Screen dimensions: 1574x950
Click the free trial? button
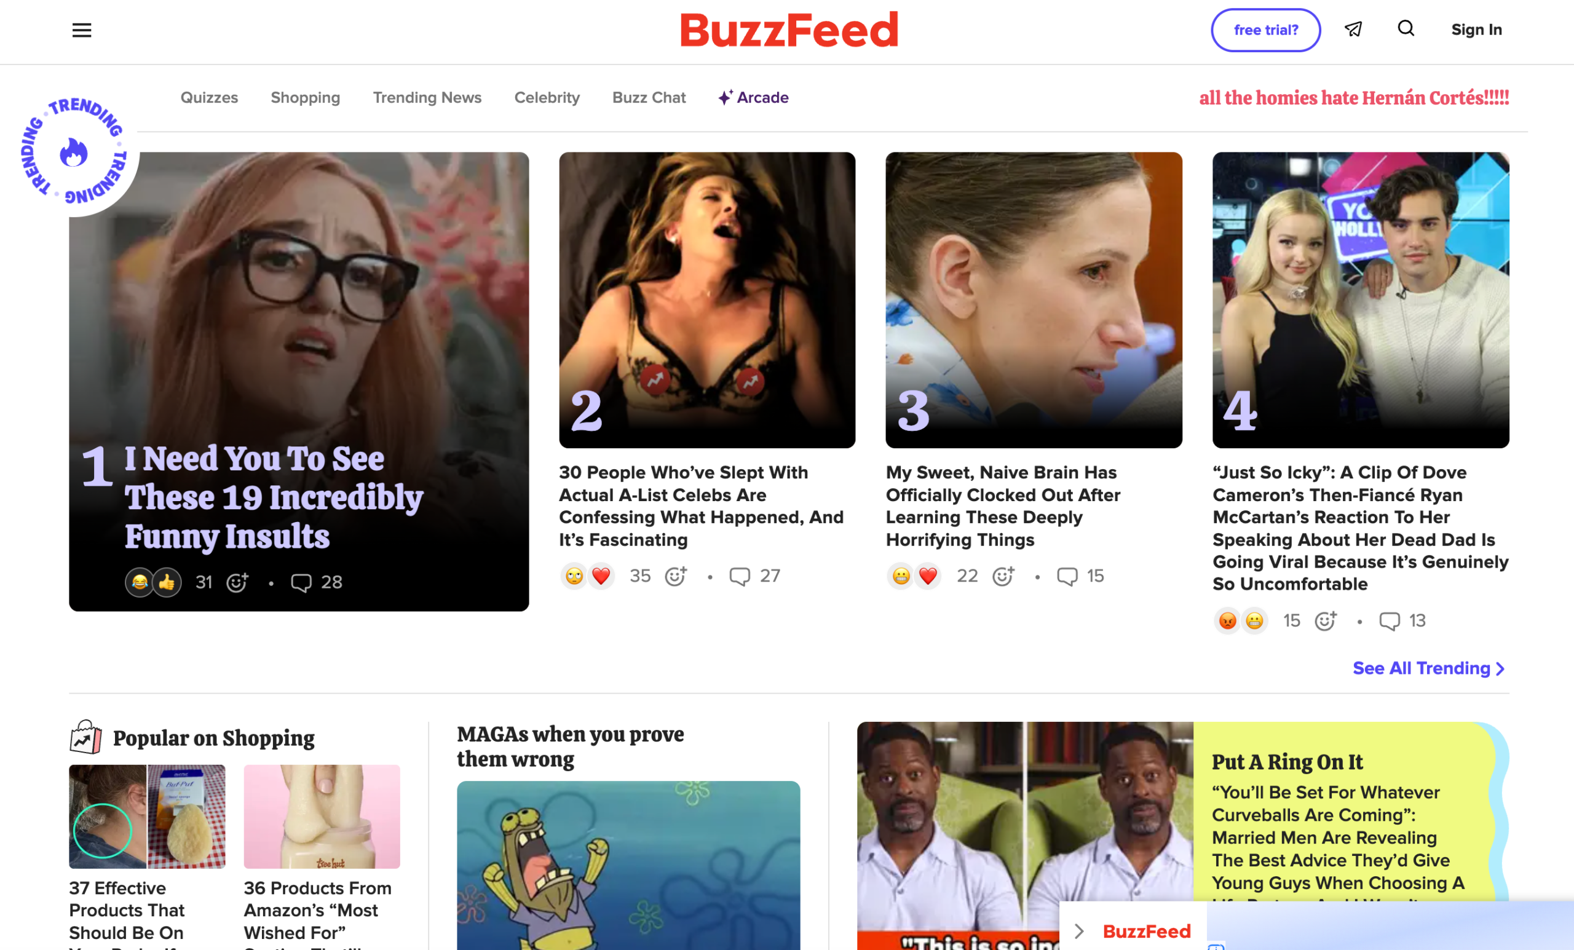point(1265,30)
